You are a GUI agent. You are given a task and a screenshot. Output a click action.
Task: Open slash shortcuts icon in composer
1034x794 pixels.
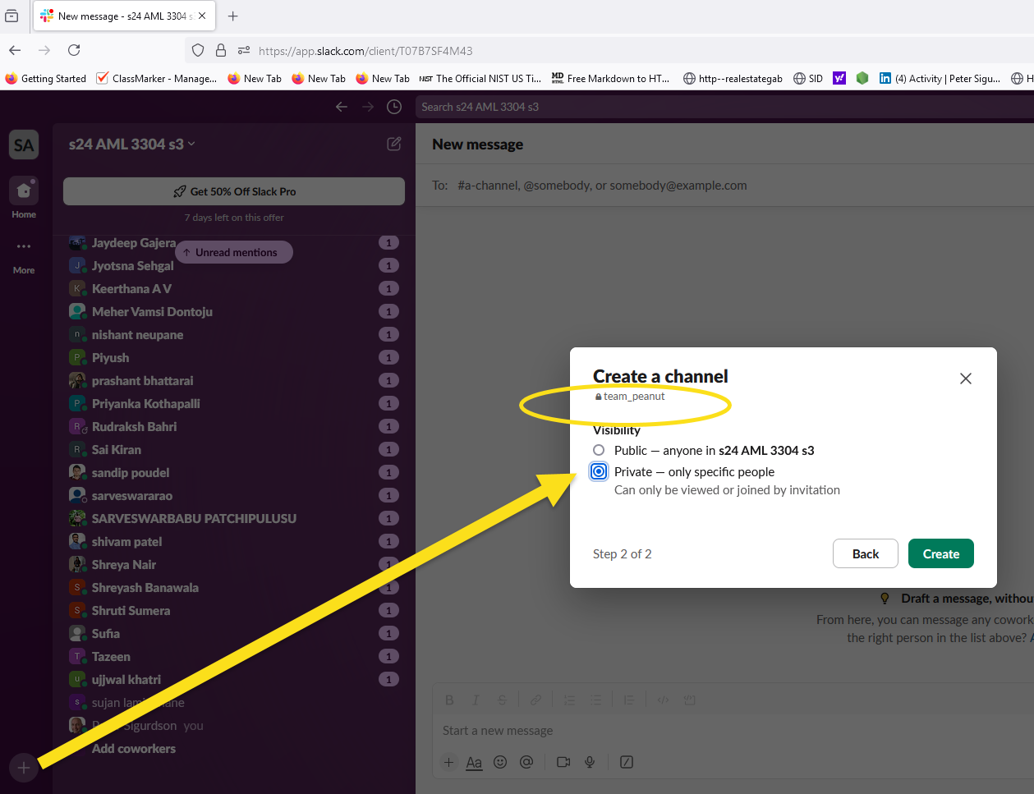click(x=627, y=762)
